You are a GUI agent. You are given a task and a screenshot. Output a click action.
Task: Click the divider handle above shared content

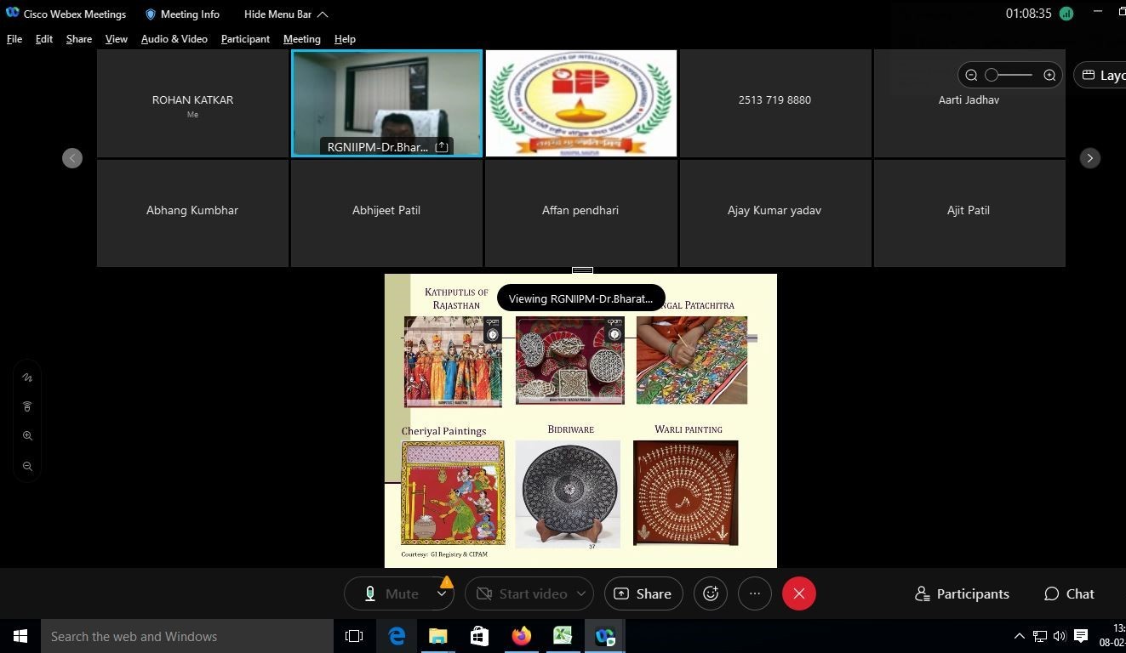tap(582, 270)
